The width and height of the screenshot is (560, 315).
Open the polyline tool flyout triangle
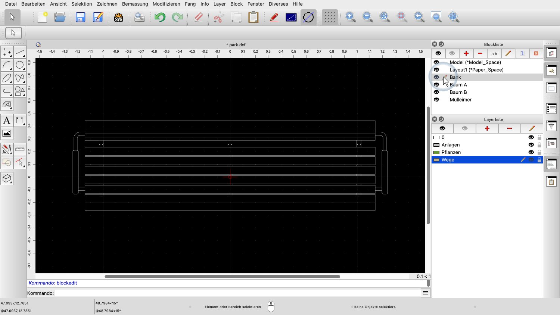(10, 95)
